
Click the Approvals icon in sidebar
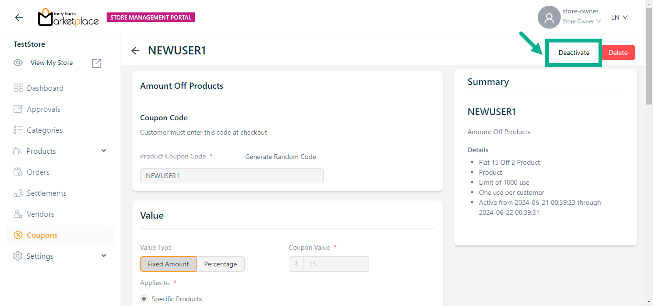(18, 109)
